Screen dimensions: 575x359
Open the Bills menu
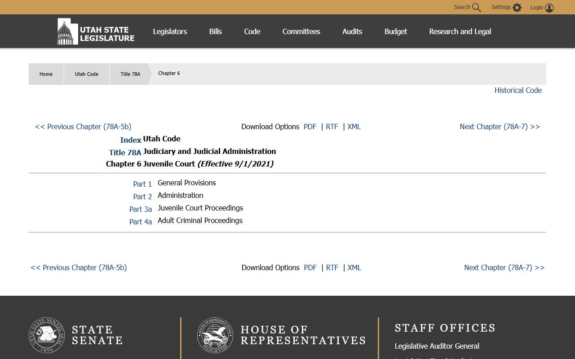tap(215, 31)
